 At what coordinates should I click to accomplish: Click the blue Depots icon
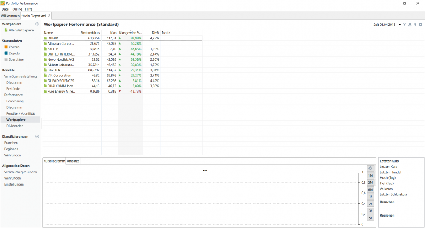[x=6, y=53]
